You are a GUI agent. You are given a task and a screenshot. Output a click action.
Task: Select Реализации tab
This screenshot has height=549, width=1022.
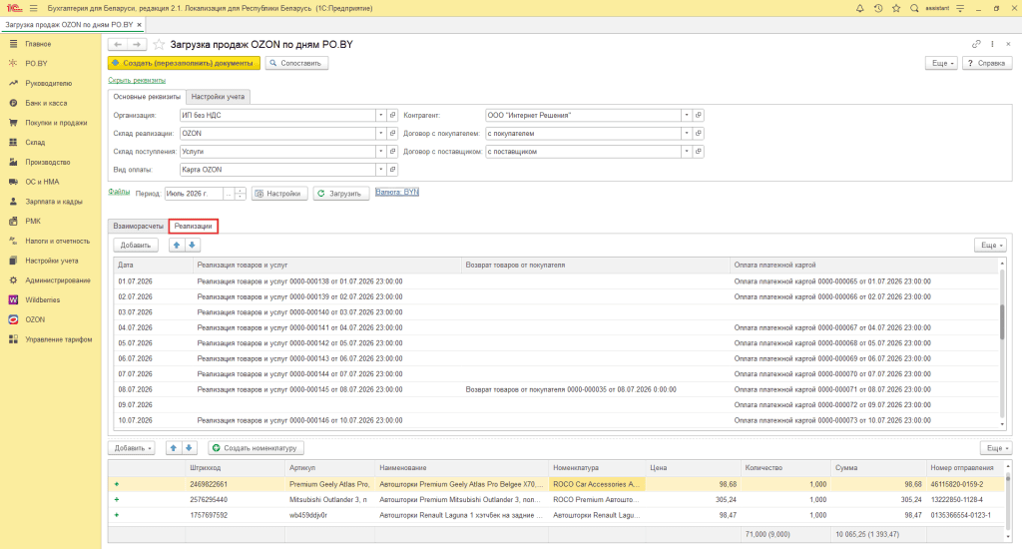193,227
